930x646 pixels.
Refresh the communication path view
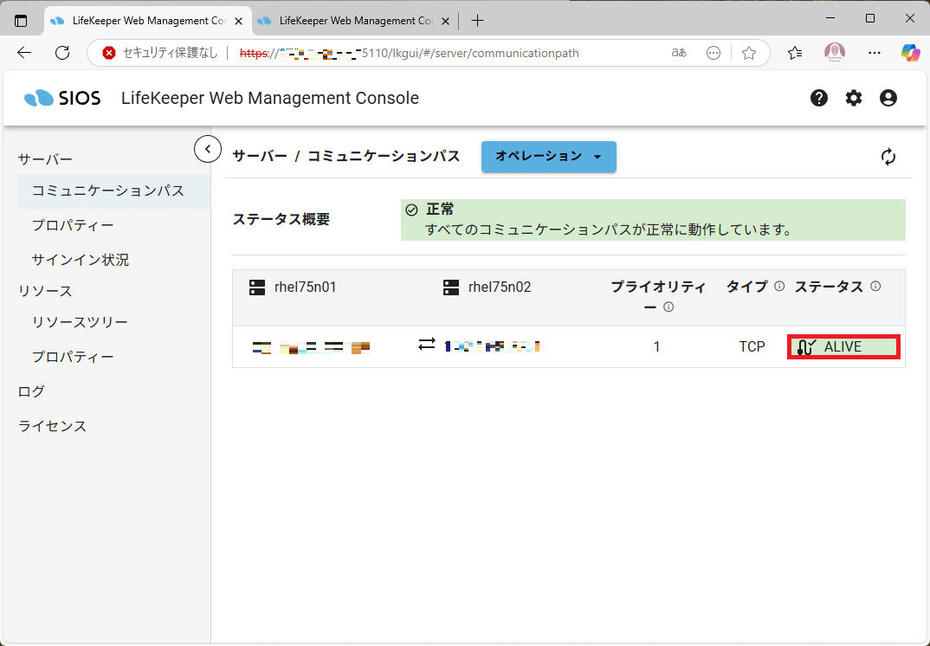point(888,157)
